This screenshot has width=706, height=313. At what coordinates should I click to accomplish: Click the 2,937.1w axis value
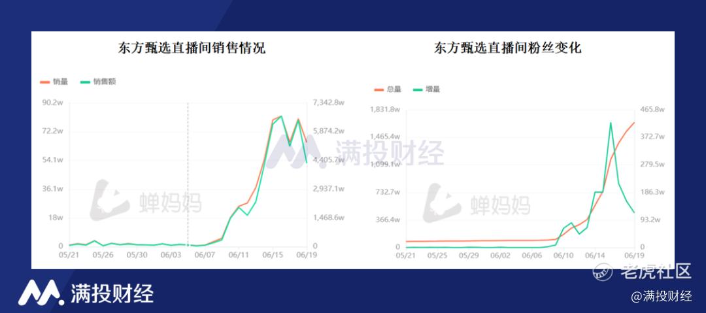[x=329, y=189]
